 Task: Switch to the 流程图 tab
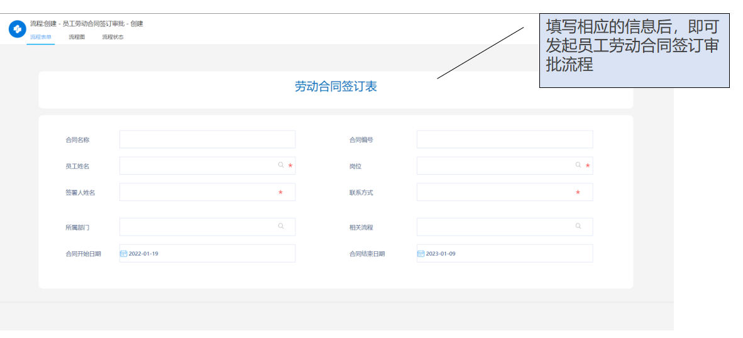[x=77, y=37]
